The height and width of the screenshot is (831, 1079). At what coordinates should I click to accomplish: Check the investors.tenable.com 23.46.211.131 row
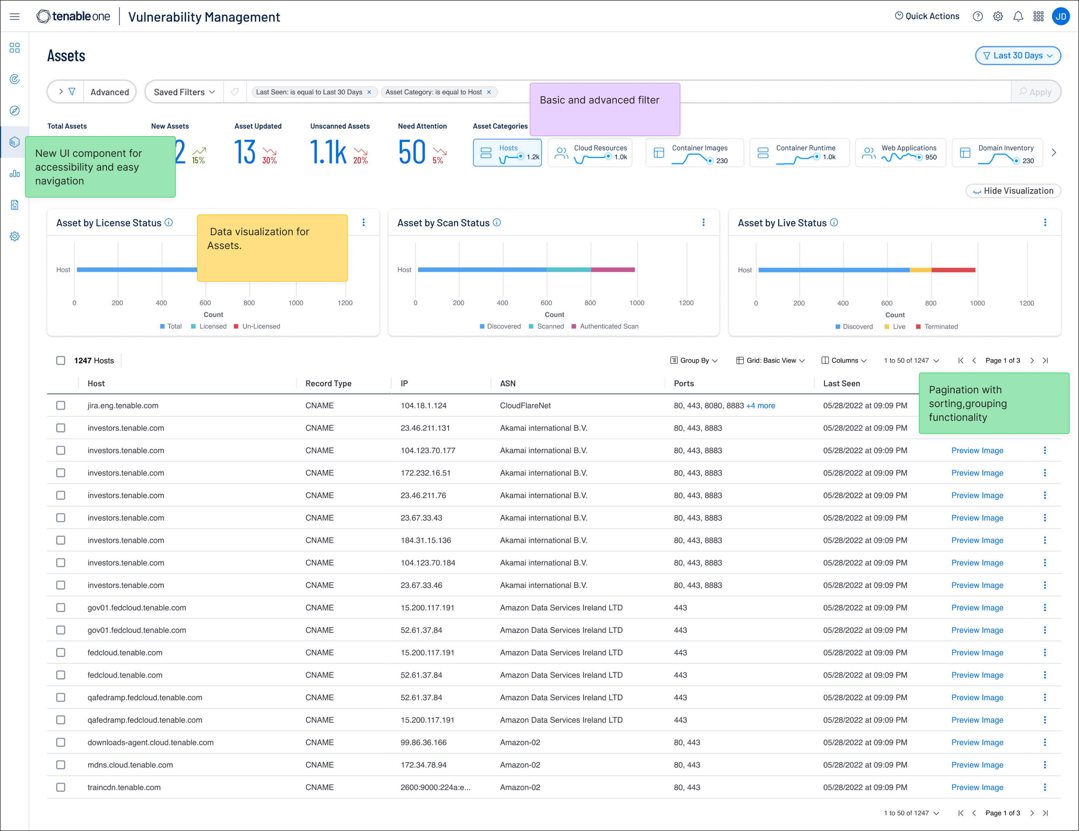click(x=60, y=428)
